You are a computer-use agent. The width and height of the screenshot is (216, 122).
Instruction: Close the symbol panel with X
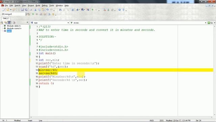coord(27,22)
